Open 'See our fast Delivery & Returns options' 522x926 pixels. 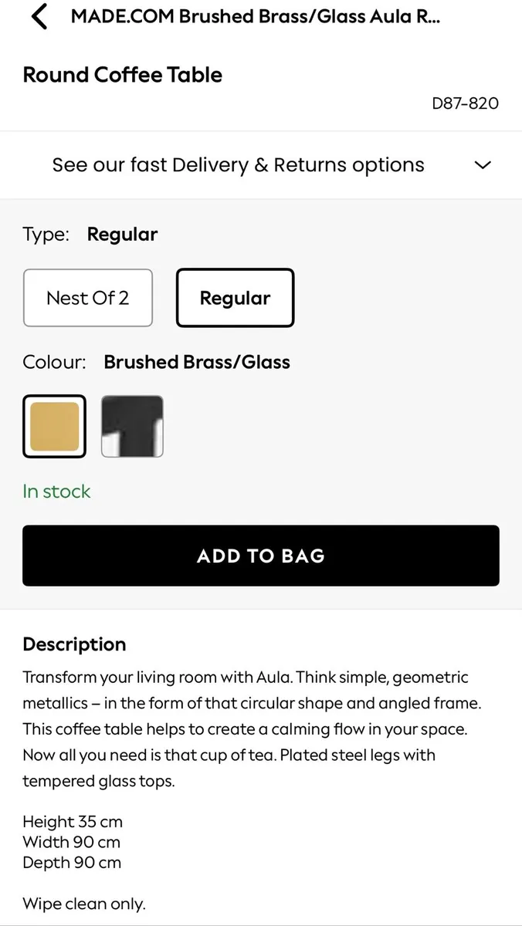click(x=238, y=165)
